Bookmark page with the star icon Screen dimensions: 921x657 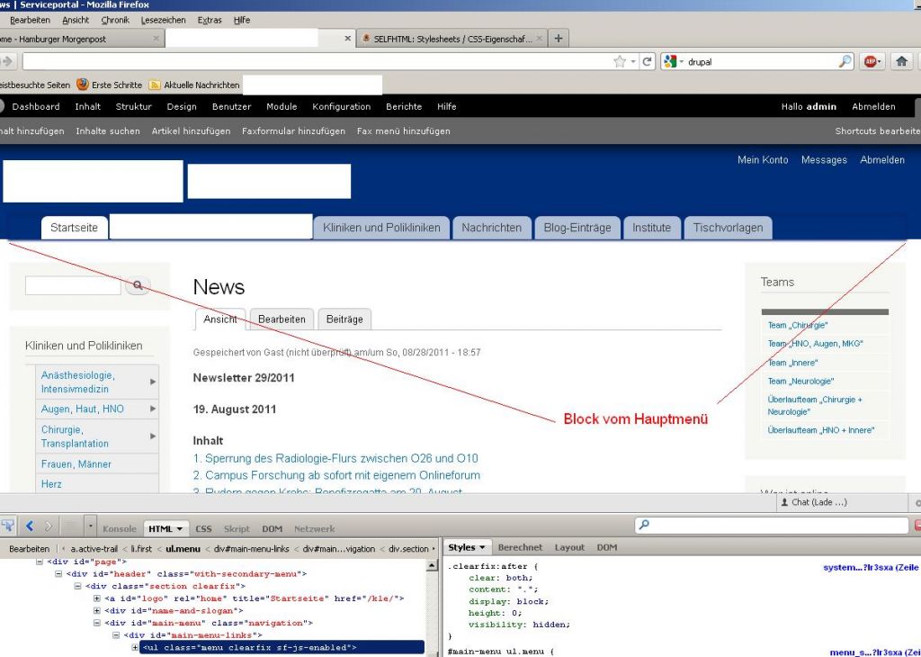pos(620,61)
